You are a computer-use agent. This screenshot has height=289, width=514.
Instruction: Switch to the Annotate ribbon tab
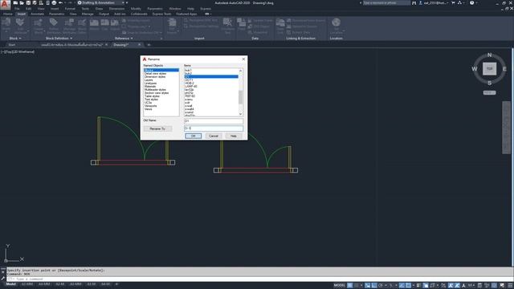tap(38, 14)
